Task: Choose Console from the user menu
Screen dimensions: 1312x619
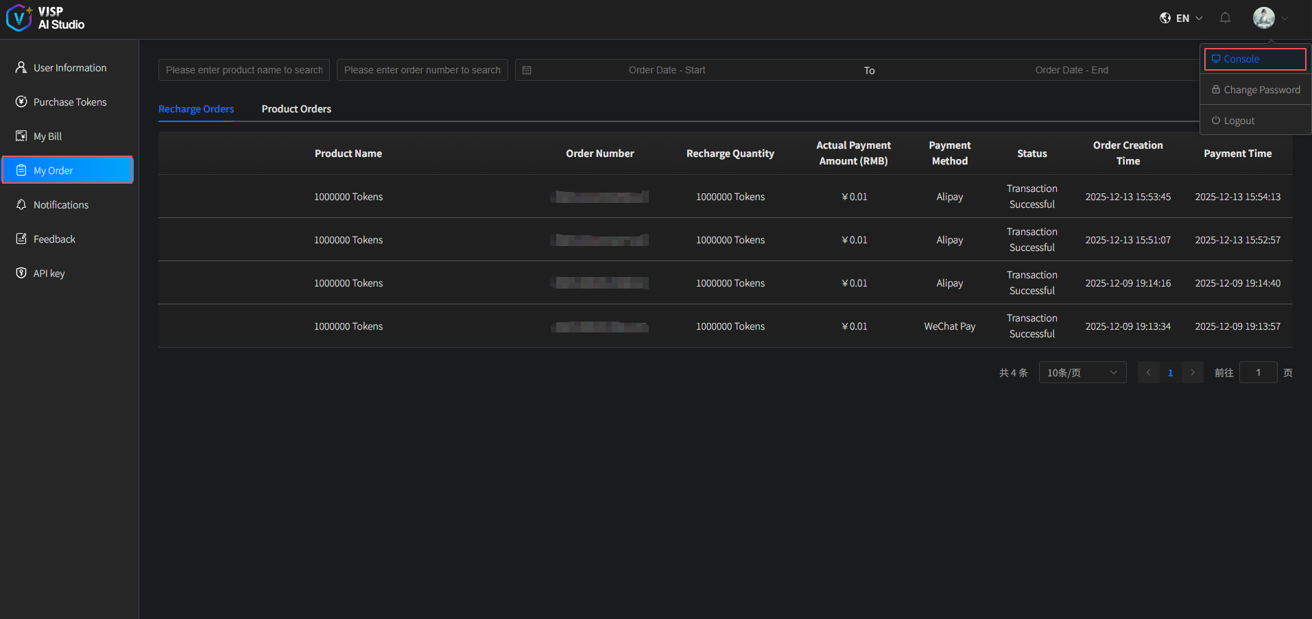Action: click(1254, 59)
